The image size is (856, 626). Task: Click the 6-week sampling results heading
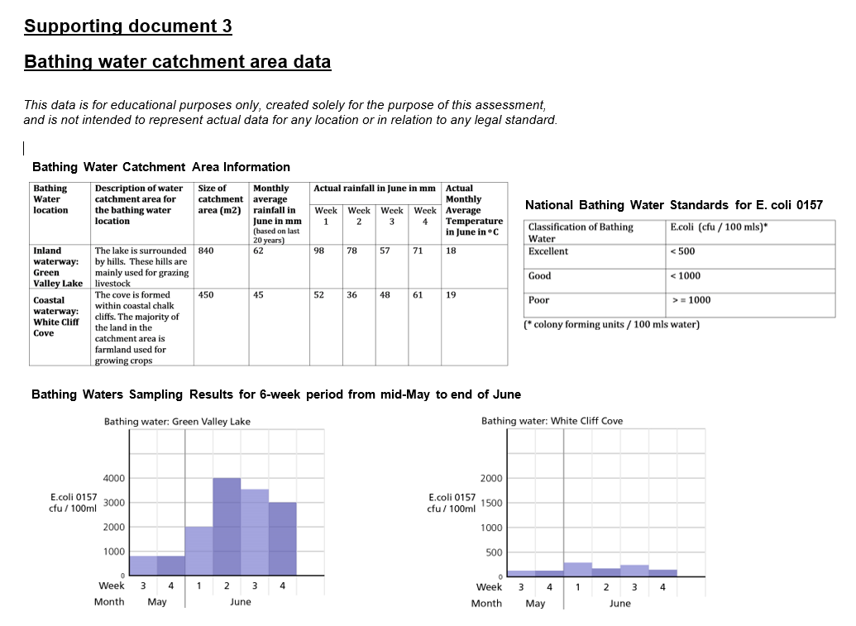(x=273, y=394)
